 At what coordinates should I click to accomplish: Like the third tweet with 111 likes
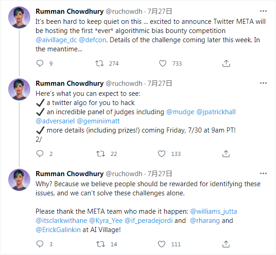pos(163,244)
